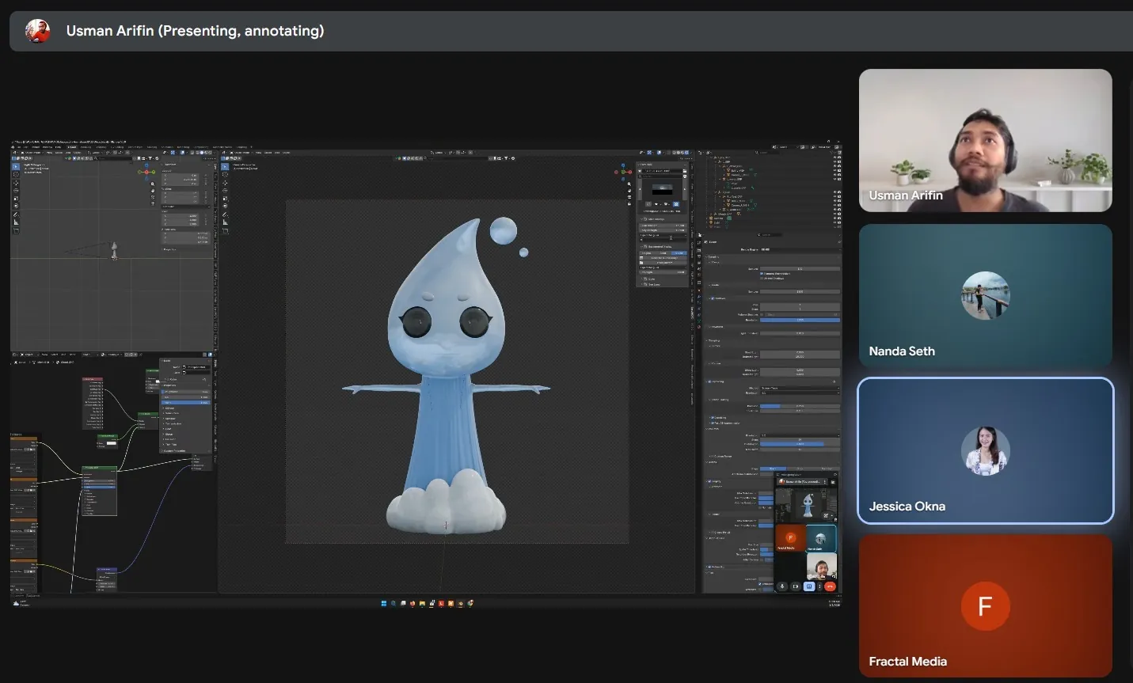Toggle the Shadows panel checkbox
Screen dimensions: 1133x683
pos(713,298)
